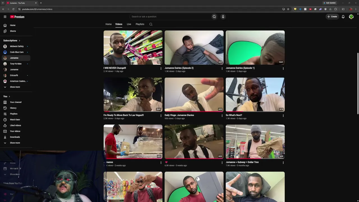Screen dimensions: 359x202
Task: Open options menu for "I Will NEVER Change!!!"
Action: pyautogui.click(x=161, y=68)
